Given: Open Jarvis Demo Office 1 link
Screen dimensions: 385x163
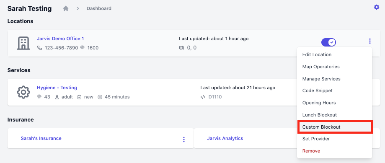Looking at the screenshot, I should 60,39.
